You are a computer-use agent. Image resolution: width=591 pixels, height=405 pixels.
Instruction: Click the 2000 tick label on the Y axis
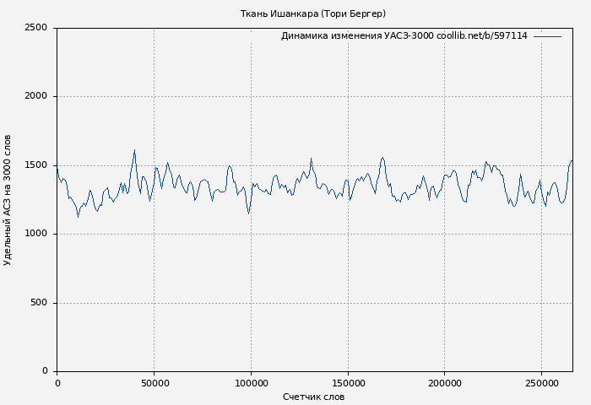[35, 96]
